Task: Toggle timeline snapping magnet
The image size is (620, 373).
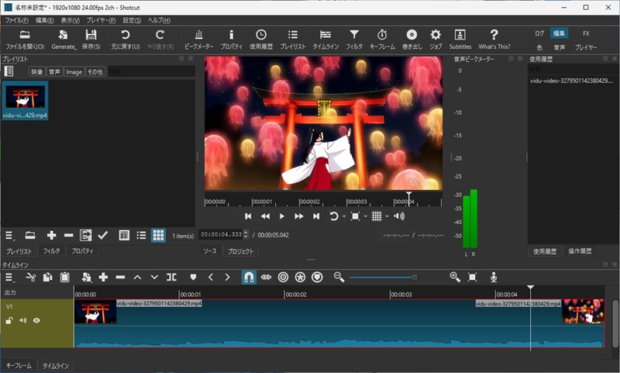Action: pyautogui.click(x=249, y=278)
